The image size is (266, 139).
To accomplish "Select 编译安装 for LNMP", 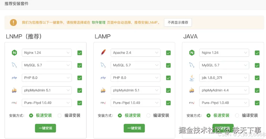I will (x=60, y=116).
